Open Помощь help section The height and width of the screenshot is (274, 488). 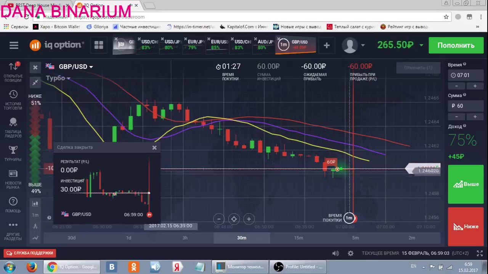pos(13,205)
